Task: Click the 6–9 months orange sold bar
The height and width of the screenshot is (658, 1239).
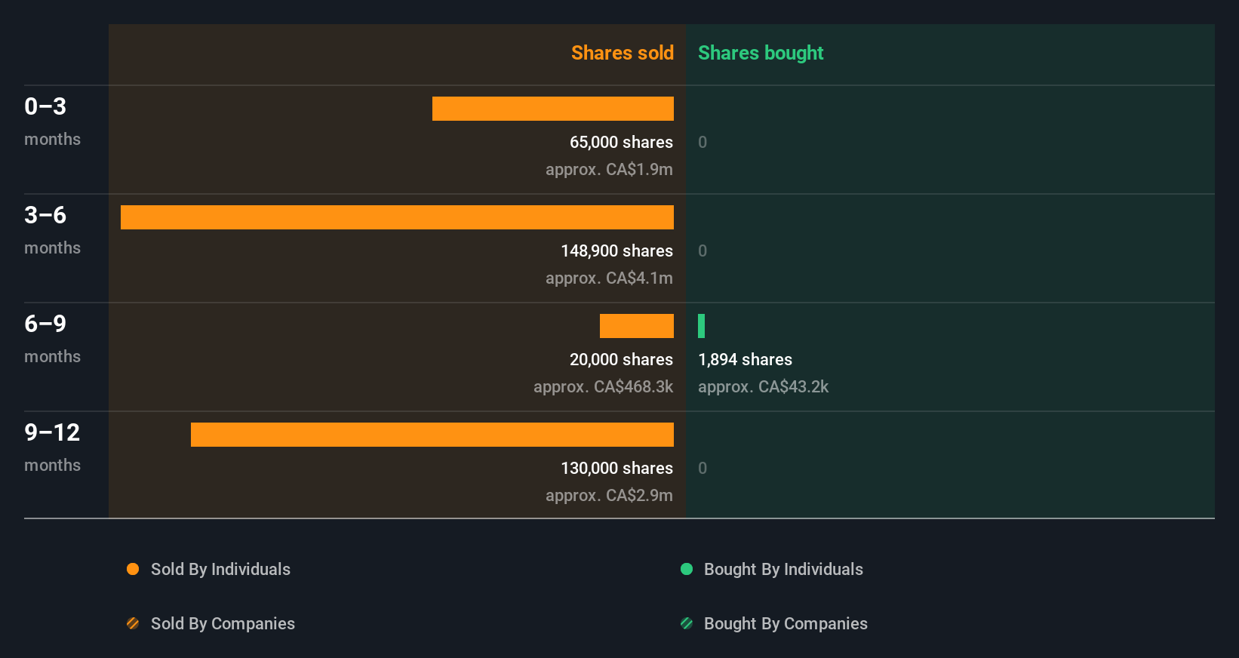Action: pos(637,326)
